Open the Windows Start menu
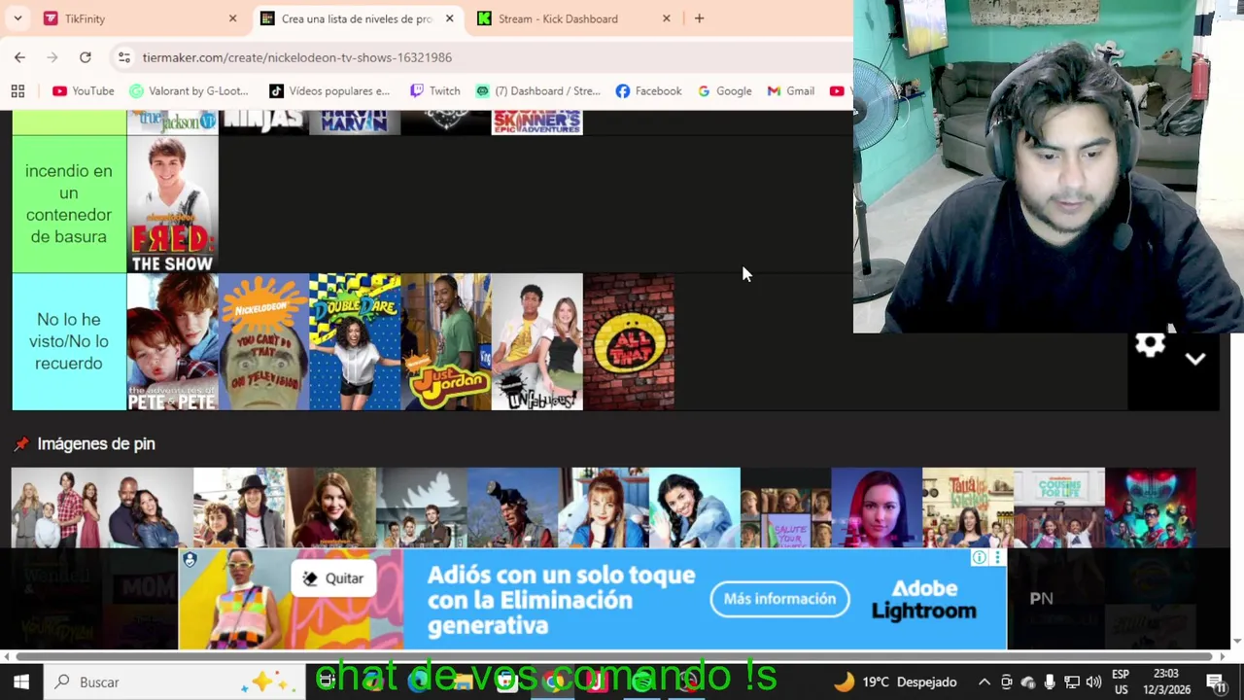 [20, 682]
